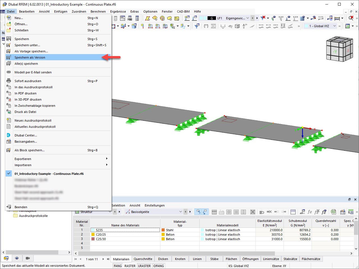Click the formula fx icon in table toolbar
Screen dimensions: 359x269
click(310, 212)
